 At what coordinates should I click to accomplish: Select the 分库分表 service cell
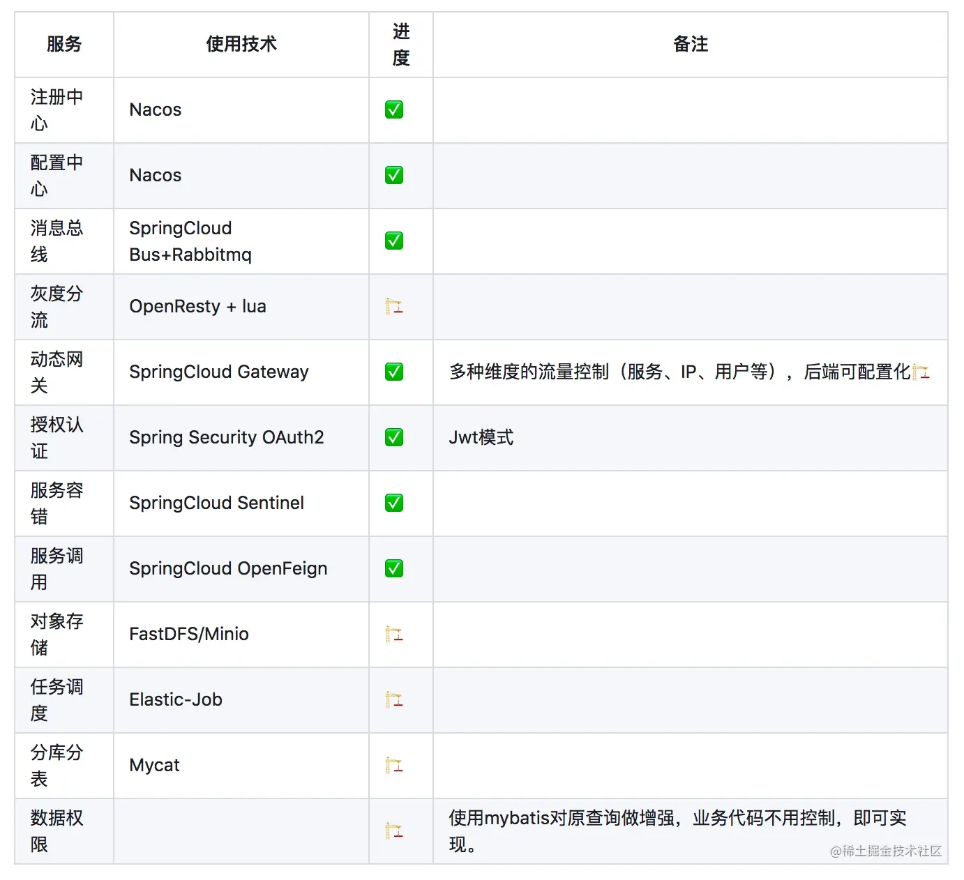pyautogui.click(x=64, y=765)
